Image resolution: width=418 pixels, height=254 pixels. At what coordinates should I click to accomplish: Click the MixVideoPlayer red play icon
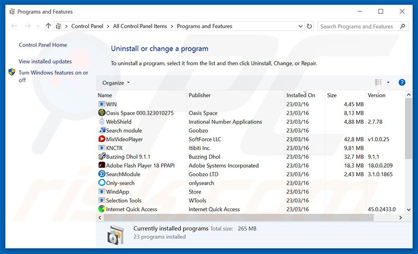(x=102, y=139)
